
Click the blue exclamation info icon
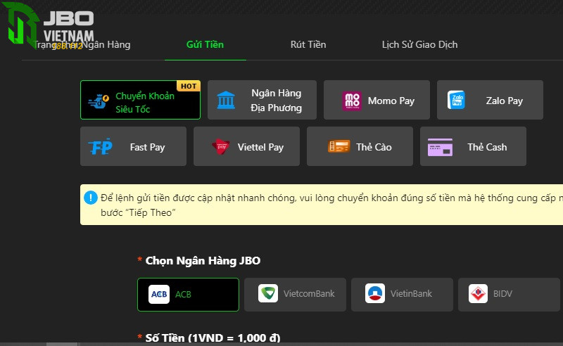[x=91, y=198]
